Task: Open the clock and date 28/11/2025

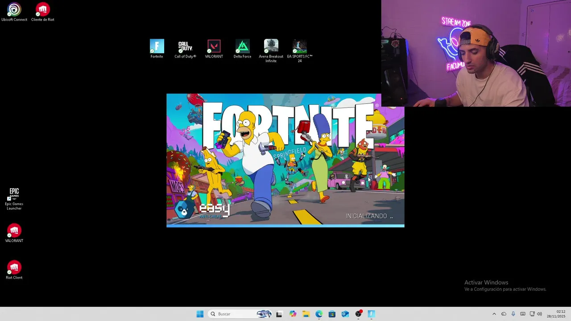Action: (x=556, y=314)
